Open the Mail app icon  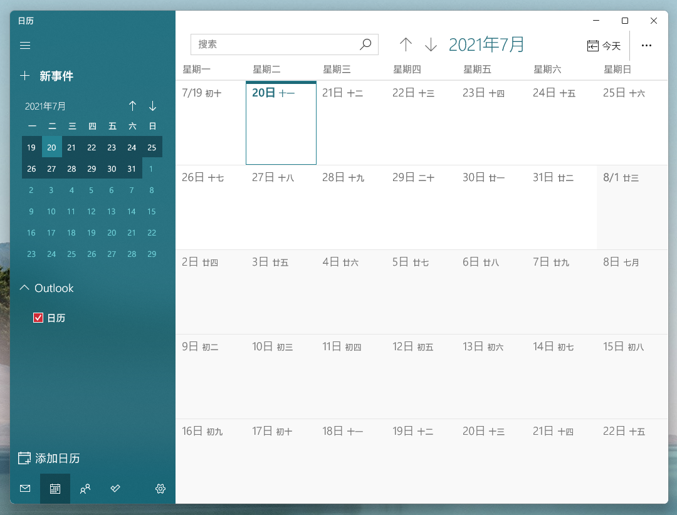coord(25,489)
